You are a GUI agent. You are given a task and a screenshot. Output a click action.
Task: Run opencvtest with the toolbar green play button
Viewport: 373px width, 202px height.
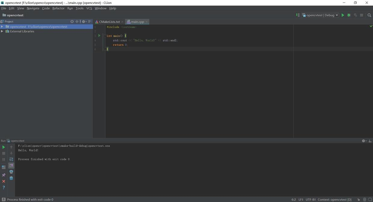pyautogui.click(x=343, y=15)
